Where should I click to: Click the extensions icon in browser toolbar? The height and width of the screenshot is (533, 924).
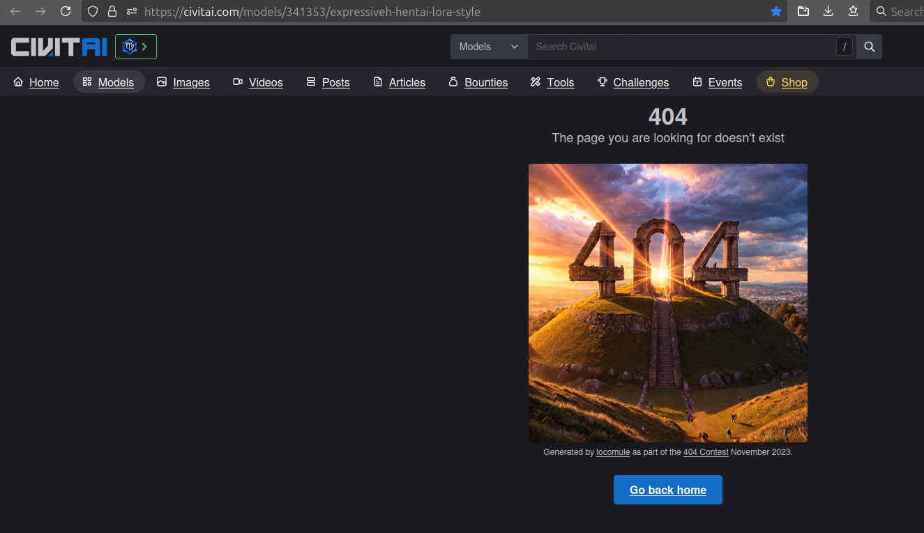[x=853, y=11]
